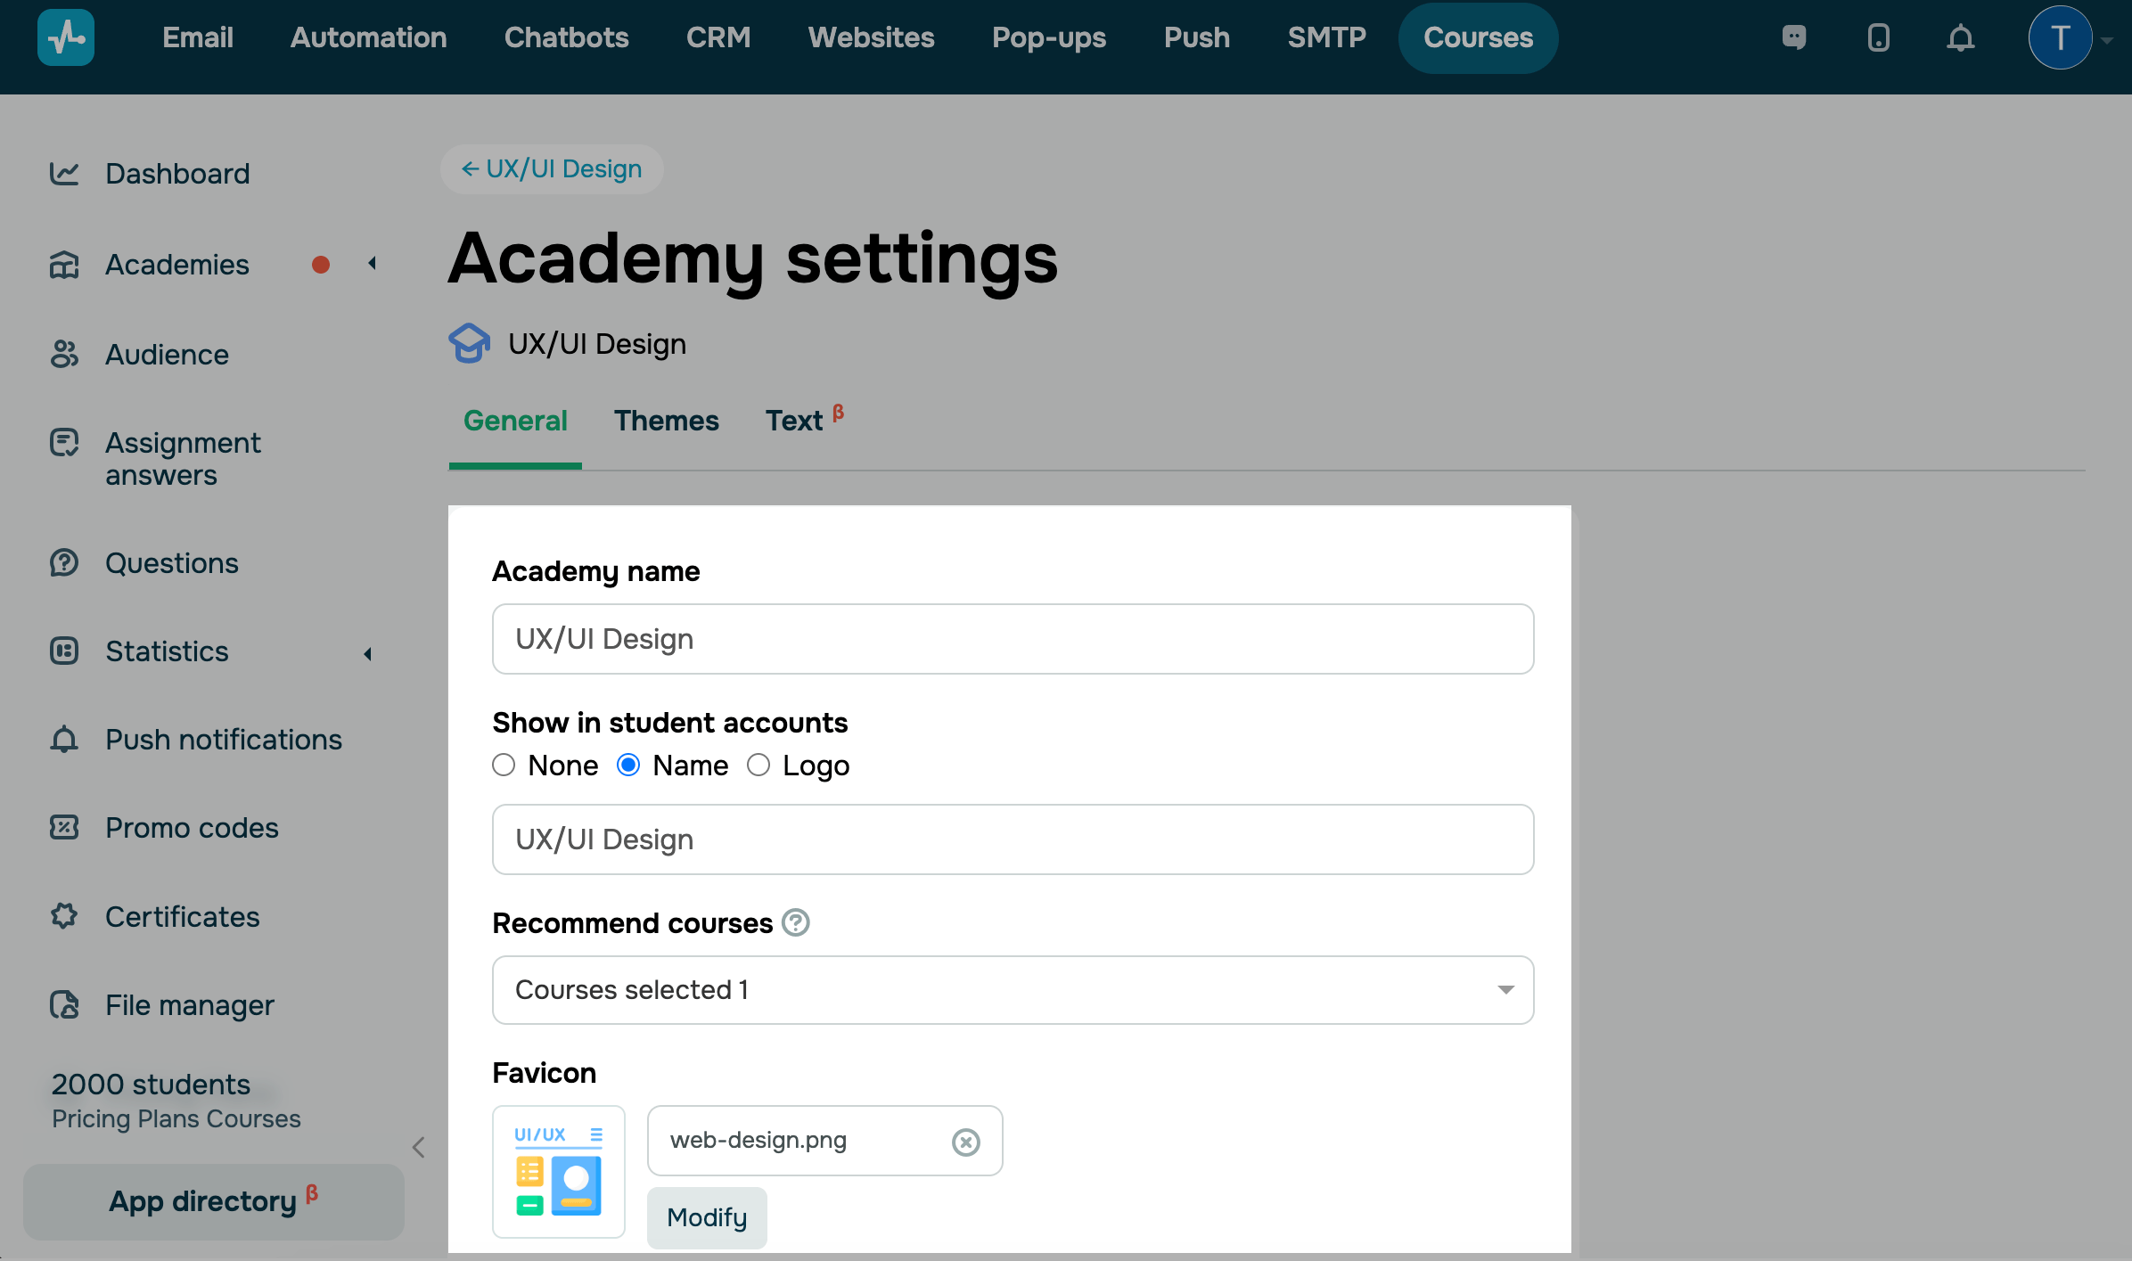
Task: Click the Modify favicon button
Action: 707,1217
